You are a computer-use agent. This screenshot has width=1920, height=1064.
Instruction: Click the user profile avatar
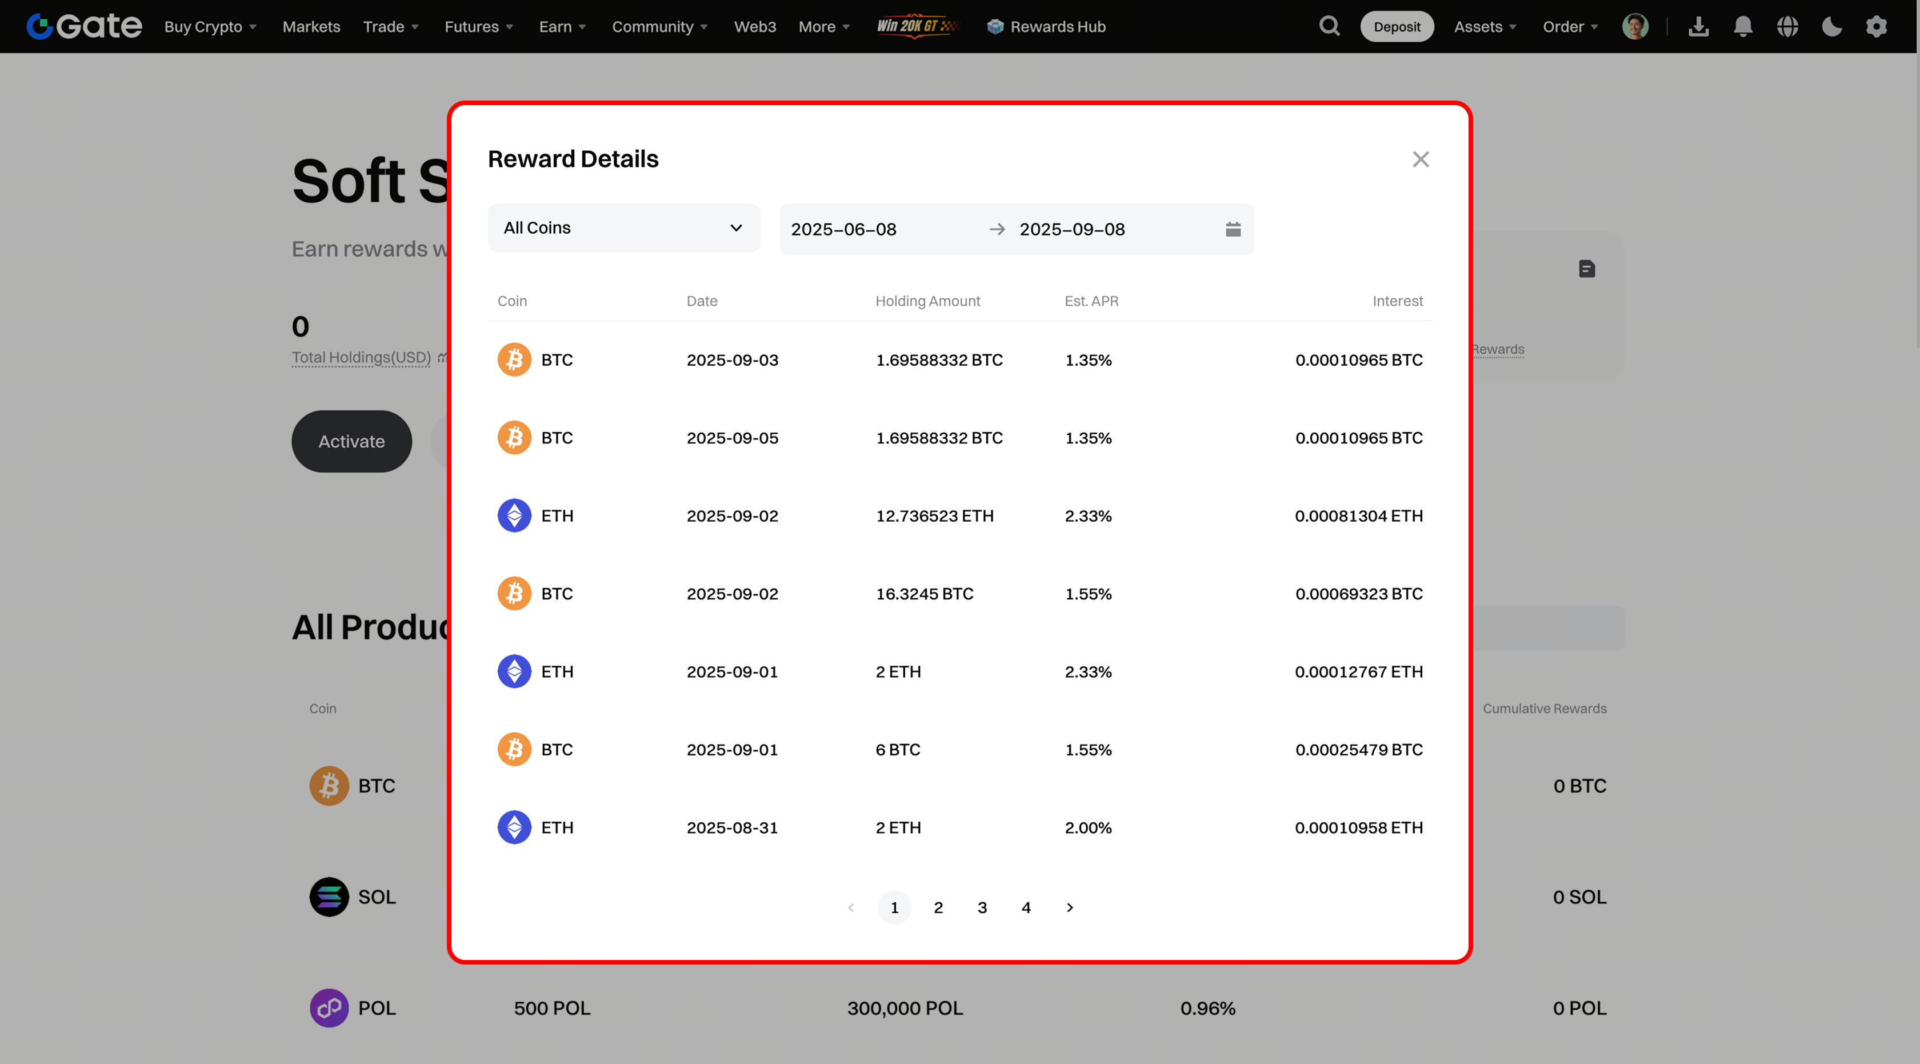(1635, 27)
